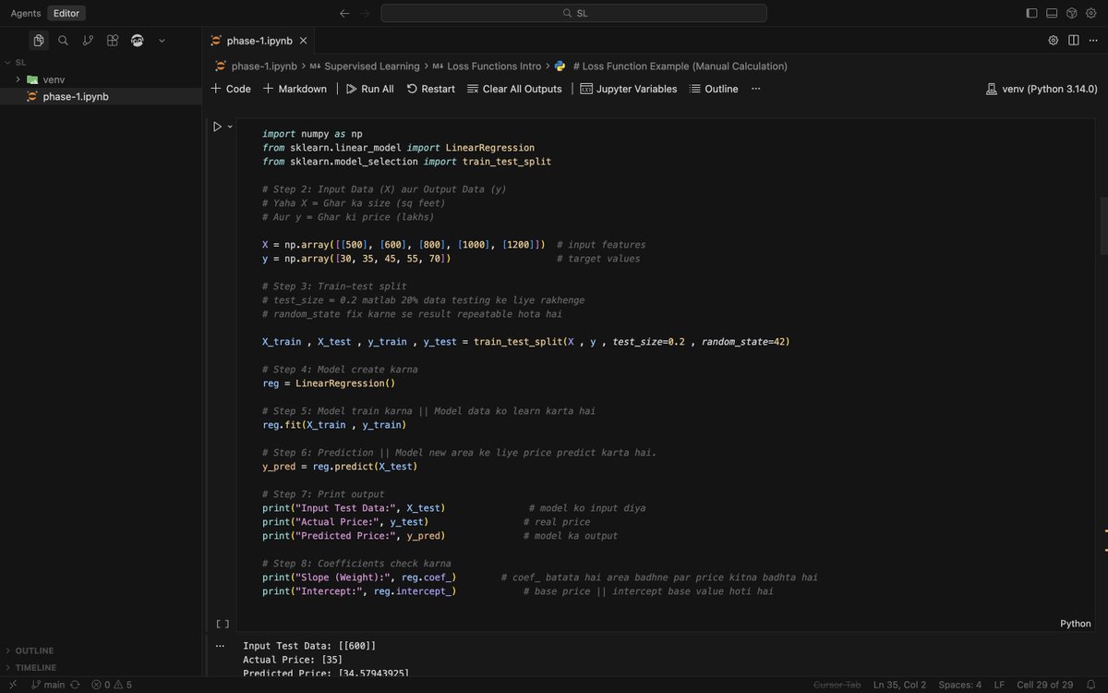
Task: Open the Source Control view icon
Action: tap(88, 41)
